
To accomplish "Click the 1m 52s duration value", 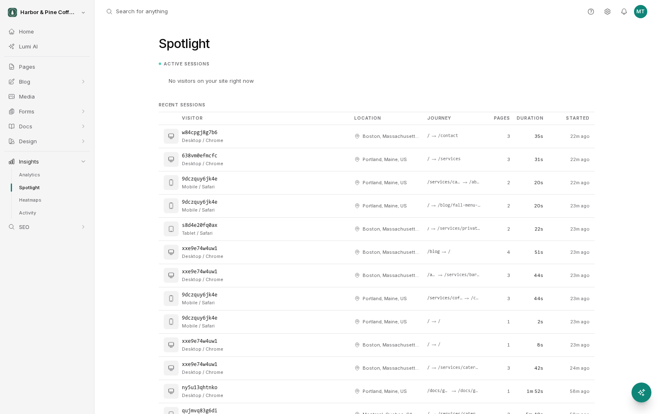I will 535,391.
